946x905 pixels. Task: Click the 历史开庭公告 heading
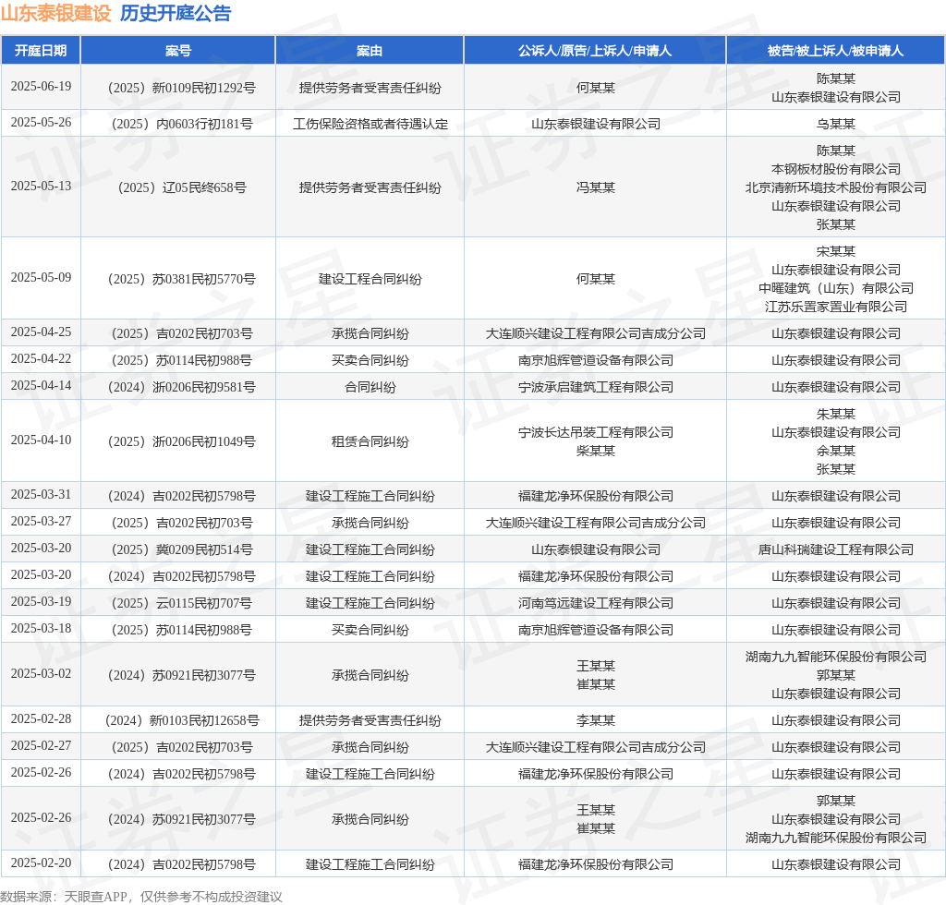[x=176, y=13]
